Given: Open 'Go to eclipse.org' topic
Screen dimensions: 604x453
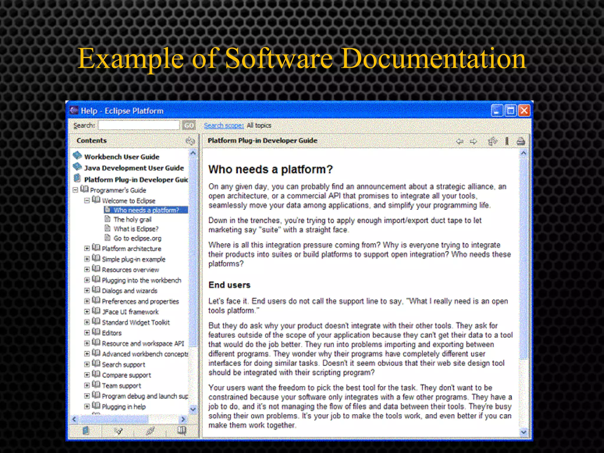Looking at the screenshot, I should (x=137, y=238).
